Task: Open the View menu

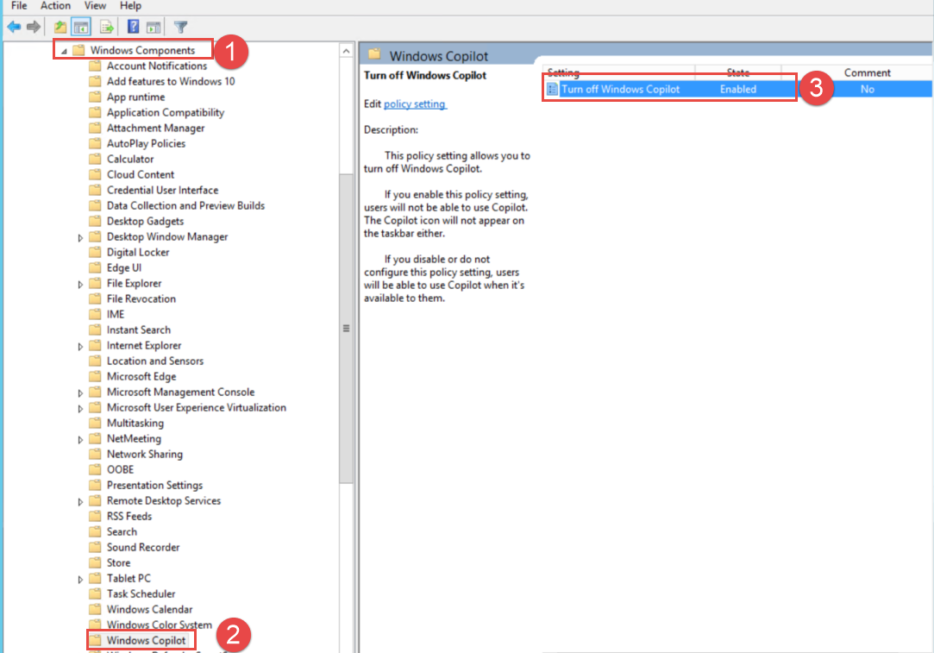Action: (95, 6)
